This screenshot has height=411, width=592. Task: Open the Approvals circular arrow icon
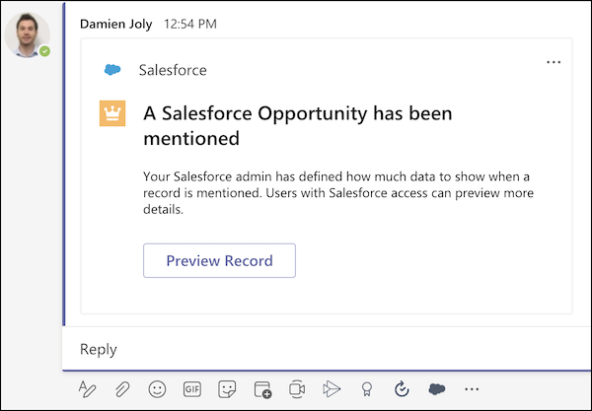click(x=402, y=389)
